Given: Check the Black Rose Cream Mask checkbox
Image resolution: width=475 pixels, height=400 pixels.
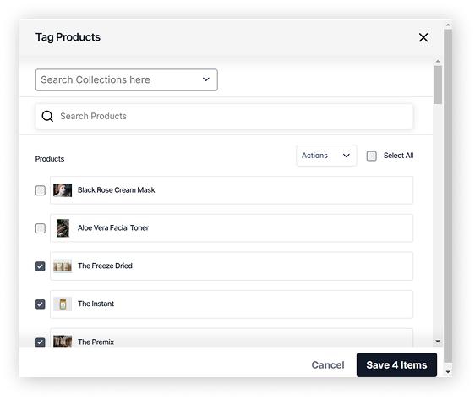Looking at the screenshot, I should [41, 190].
